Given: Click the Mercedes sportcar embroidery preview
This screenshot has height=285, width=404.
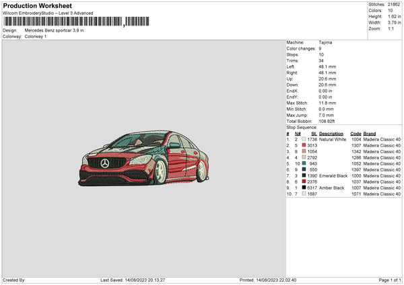Looking at the screenshot, I should [145, 158].
